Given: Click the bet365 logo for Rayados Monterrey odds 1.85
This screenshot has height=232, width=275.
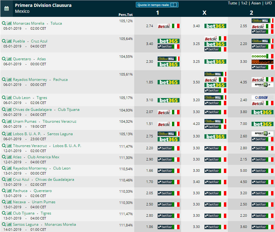Looking at the screenshot, I should click(x=168, y=82).
